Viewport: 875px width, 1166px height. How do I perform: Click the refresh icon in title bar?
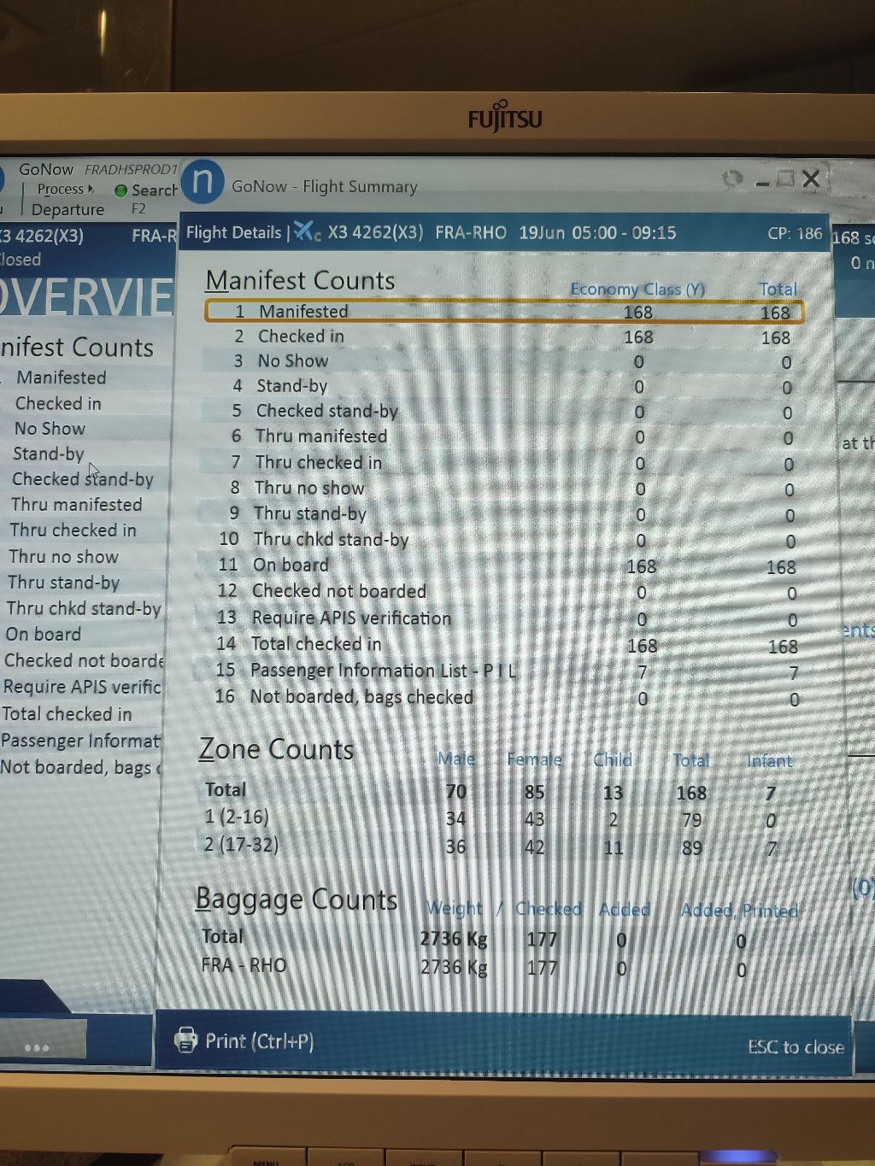(x=732, y=179)
